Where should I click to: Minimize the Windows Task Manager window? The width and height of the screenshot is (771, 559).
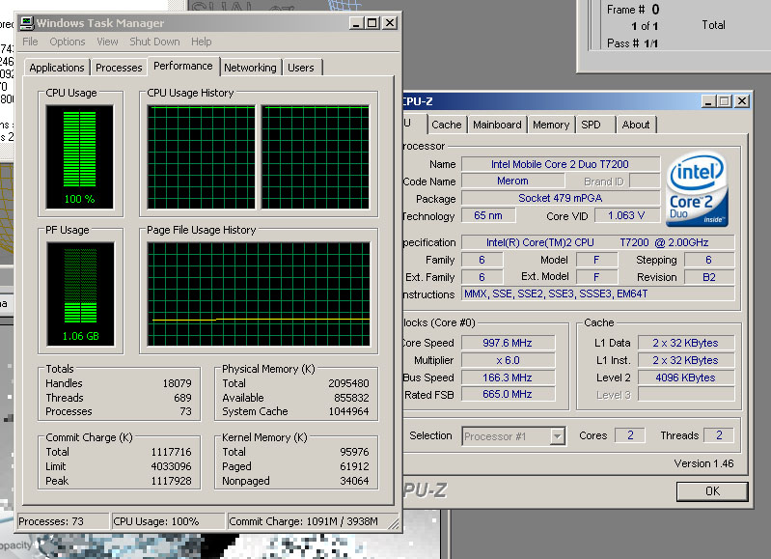(x=357, y=23)
